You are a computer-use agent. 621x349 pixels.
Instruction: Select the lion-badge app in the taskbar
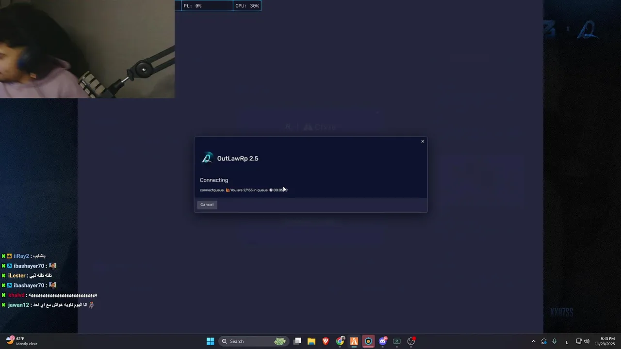coord(368,341)
